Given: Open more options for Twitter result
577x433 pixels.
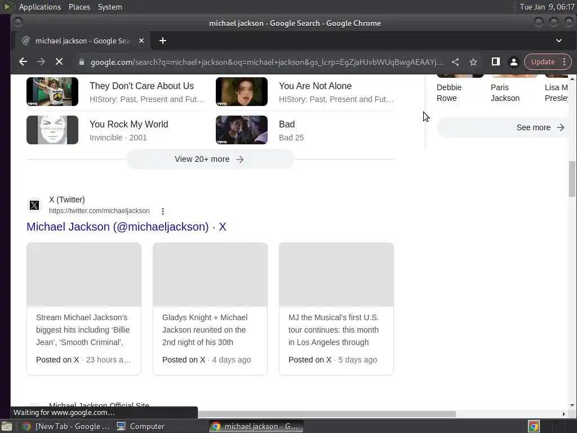Looking at the screenshot, I should tap(163, 211).
